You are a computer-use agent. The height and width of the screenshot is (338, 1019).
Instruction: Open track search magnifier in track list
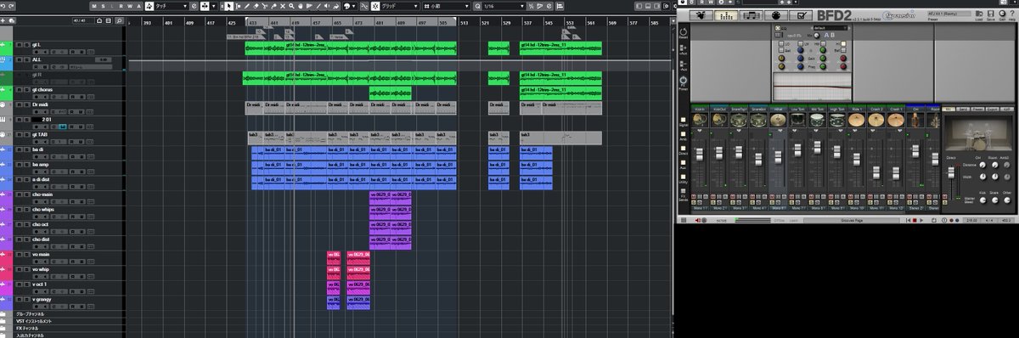click(x=119, y=20)
